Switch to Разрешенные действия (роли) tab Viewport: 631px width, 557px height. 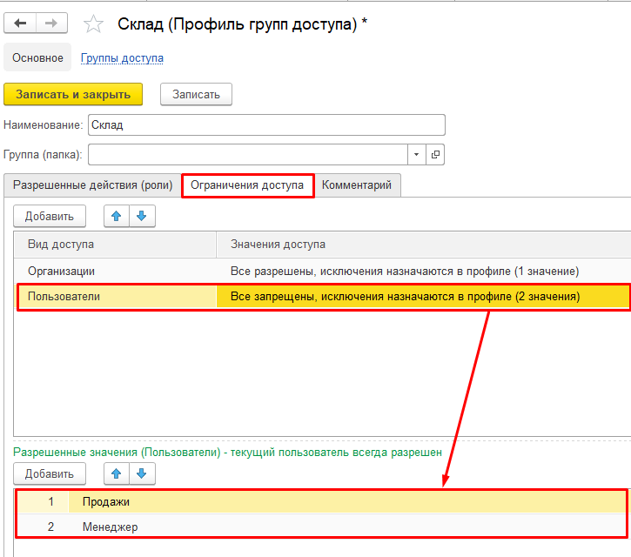pyautogui.click(x=92, y=185)
